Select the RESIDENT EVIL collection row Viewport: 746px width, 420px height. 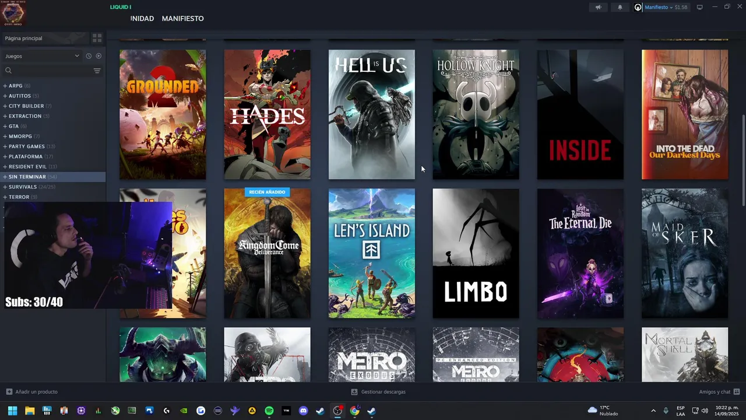click(53, 166)
